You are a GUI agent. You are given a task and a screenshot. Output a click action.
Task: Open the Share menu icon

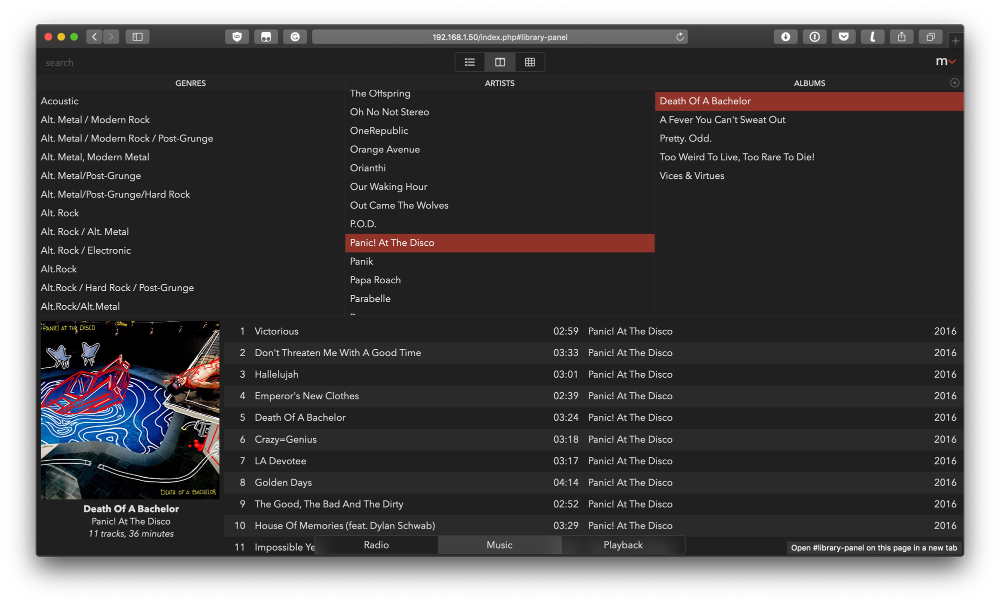(x=901, y=36)
